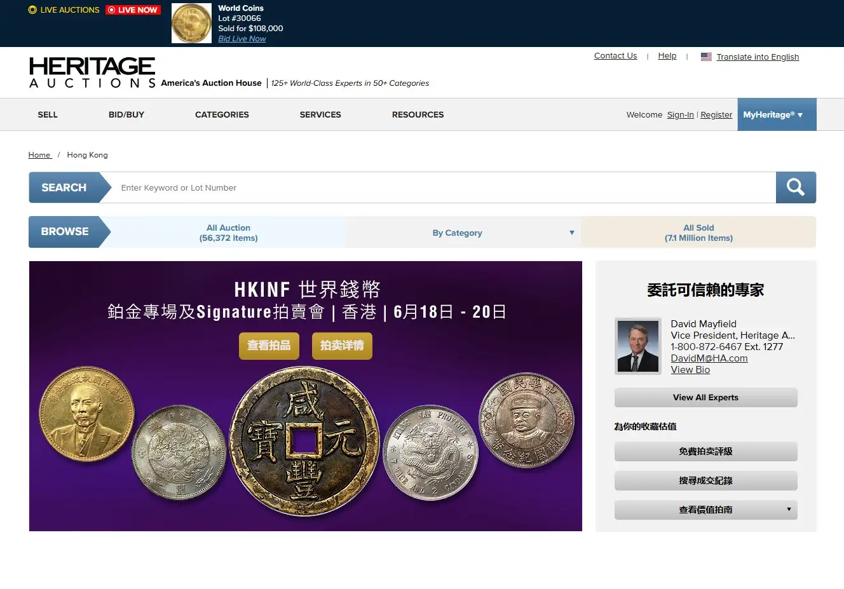
Task: Click David Mayfield's portrait photo
Action: pyautogui.click(x=638, y=346)
